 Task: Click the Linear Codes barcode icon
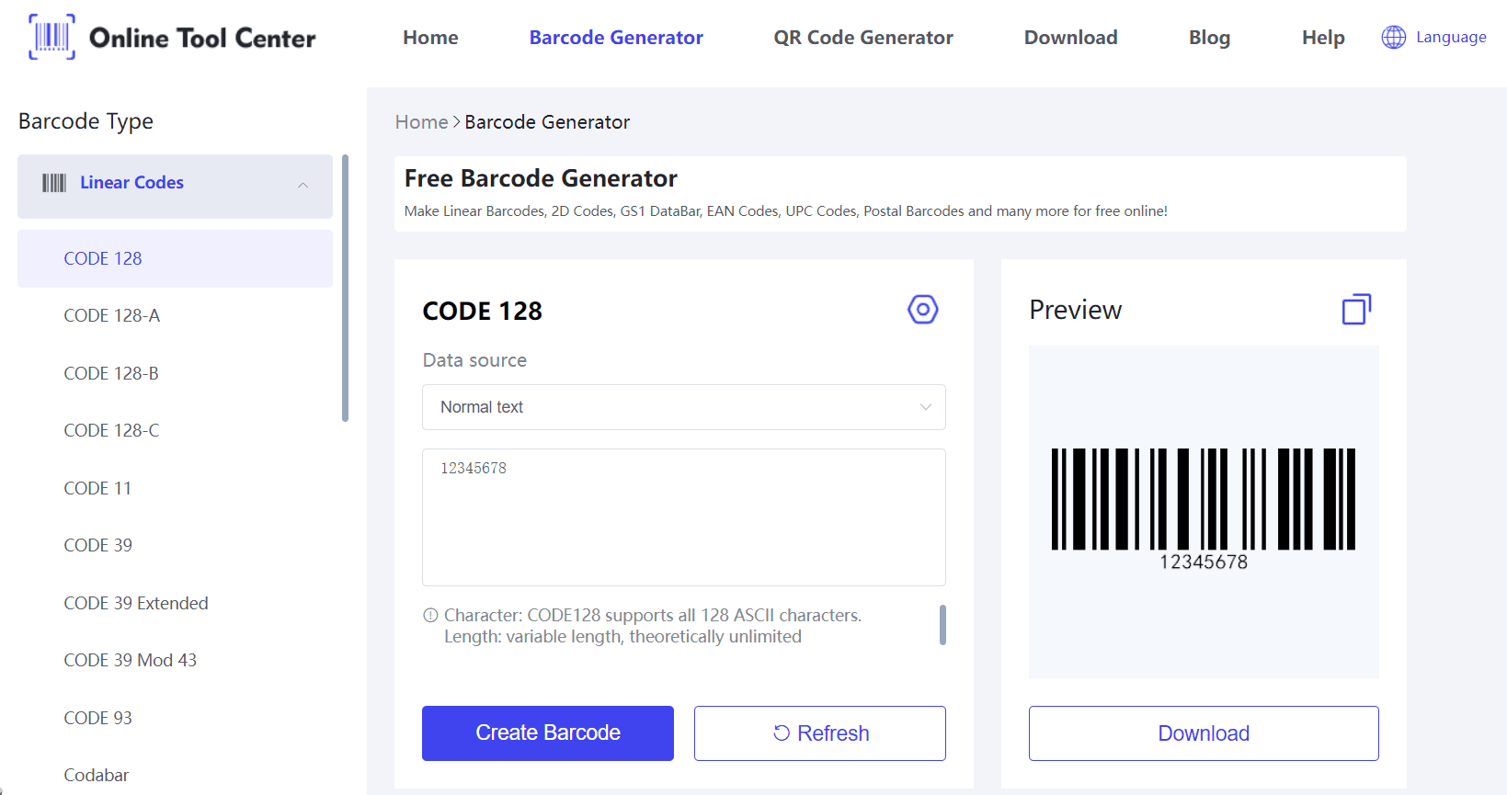[x=54, y=183]
